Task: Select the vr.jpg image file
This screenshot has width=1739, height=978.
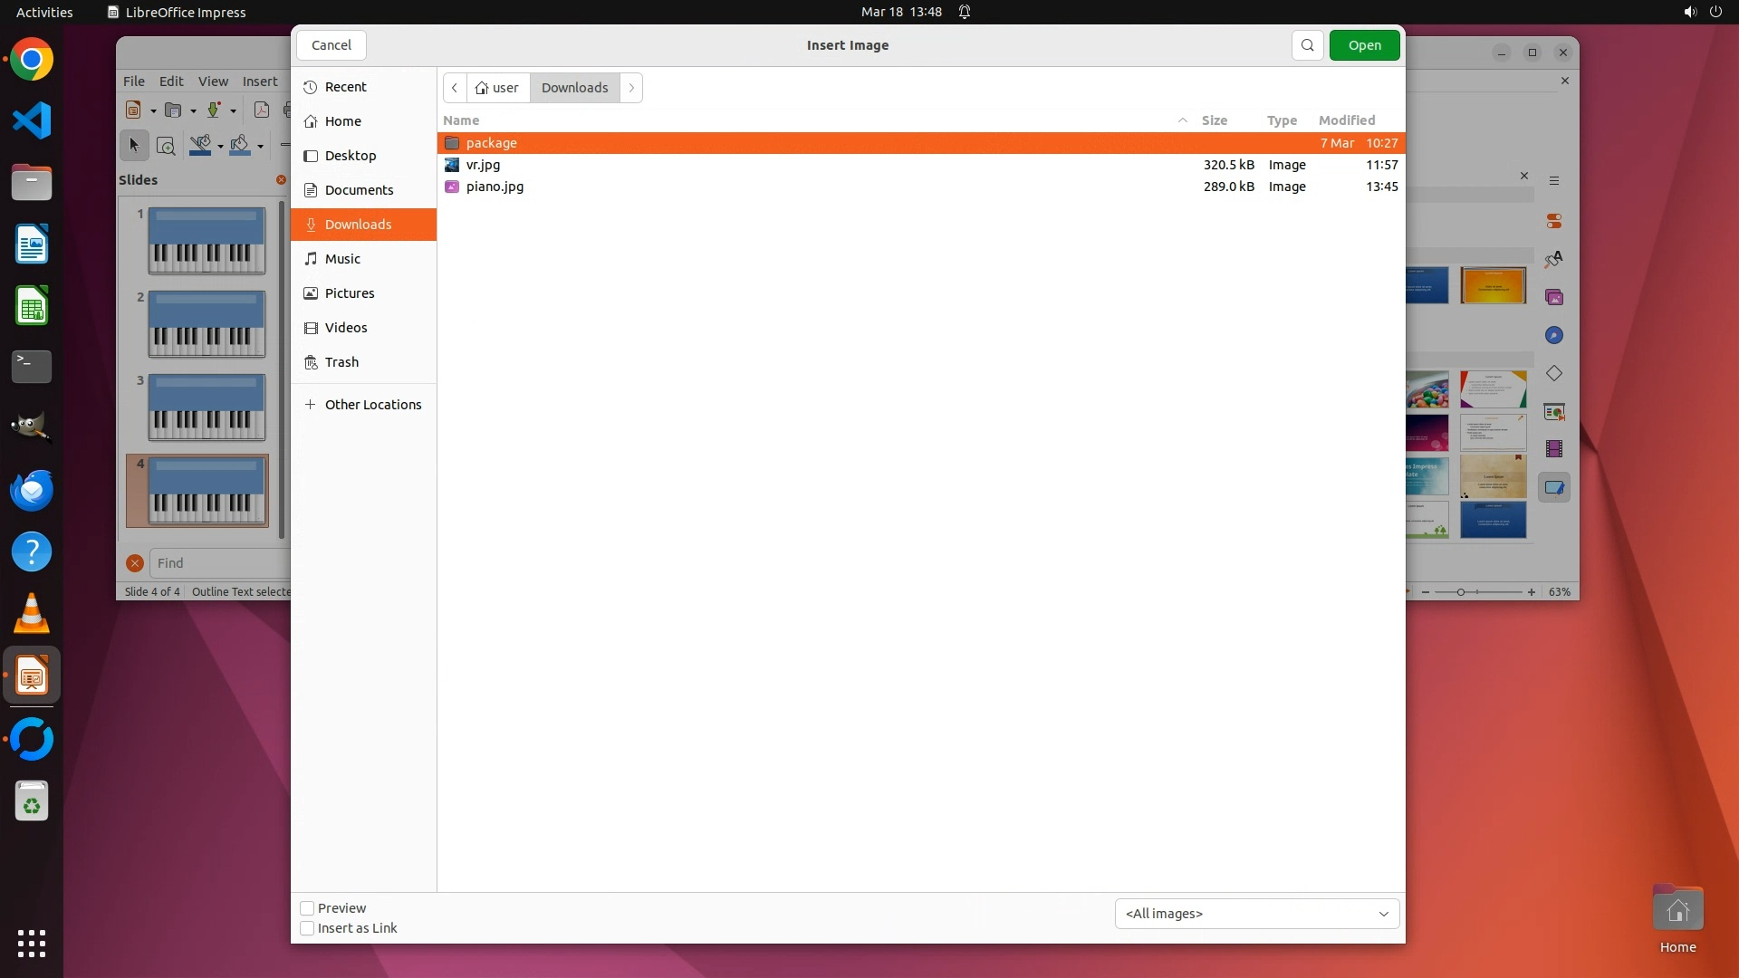Action: [483, 165]
